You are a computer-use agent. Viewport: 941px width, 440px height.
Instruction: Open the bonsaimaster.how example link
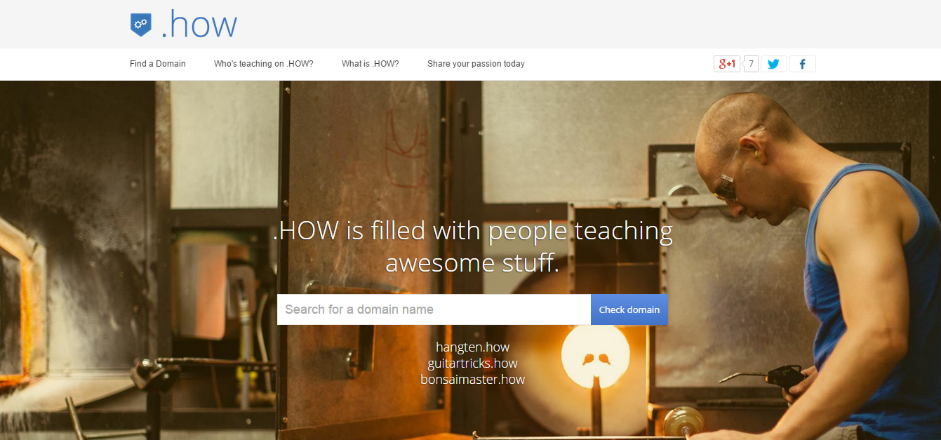click(472, 380)
